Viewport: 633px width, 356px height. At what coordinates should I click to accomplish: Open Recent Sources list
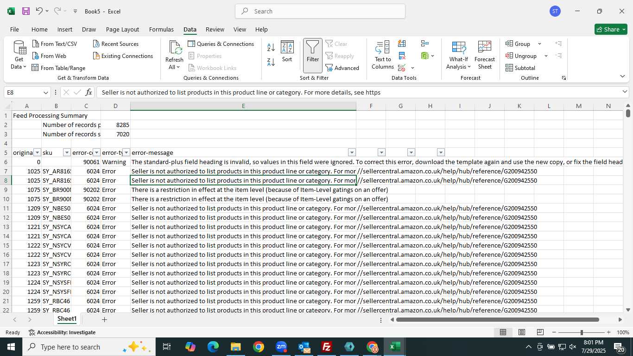coord(115,44)
